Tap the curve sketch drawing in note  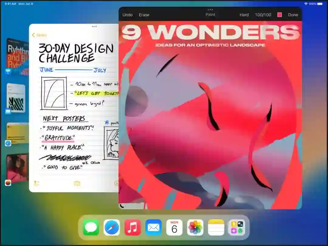(54, 93)
